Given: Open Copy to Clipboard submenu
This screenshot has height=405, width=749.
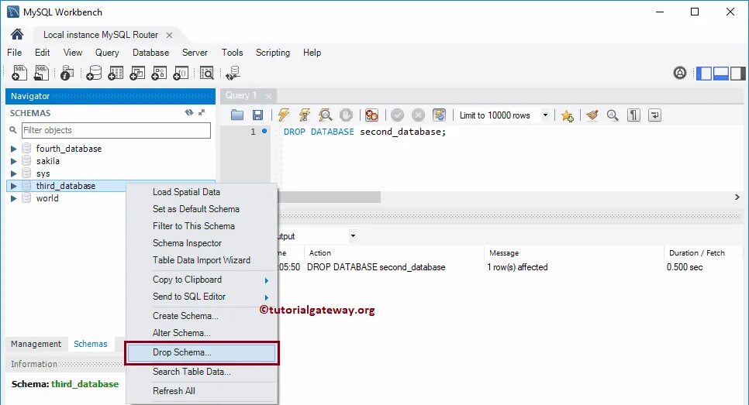Looking at the screenshot, I should pyautogui.click(x=202, y=280).
